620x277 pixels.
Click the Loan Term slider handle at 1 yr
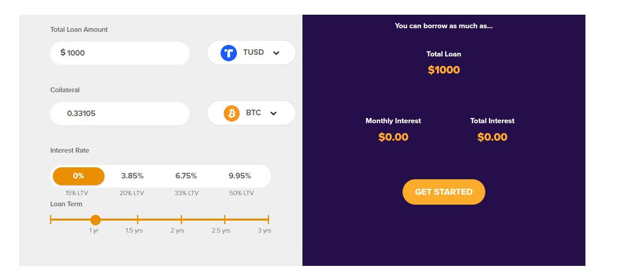[95, 220]
